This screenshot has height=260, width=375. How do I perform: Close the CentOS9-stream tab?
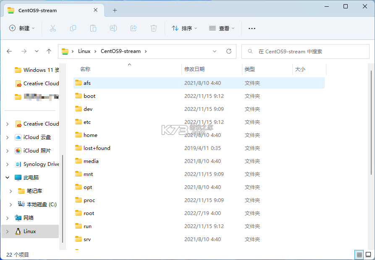tap(95, 10)
